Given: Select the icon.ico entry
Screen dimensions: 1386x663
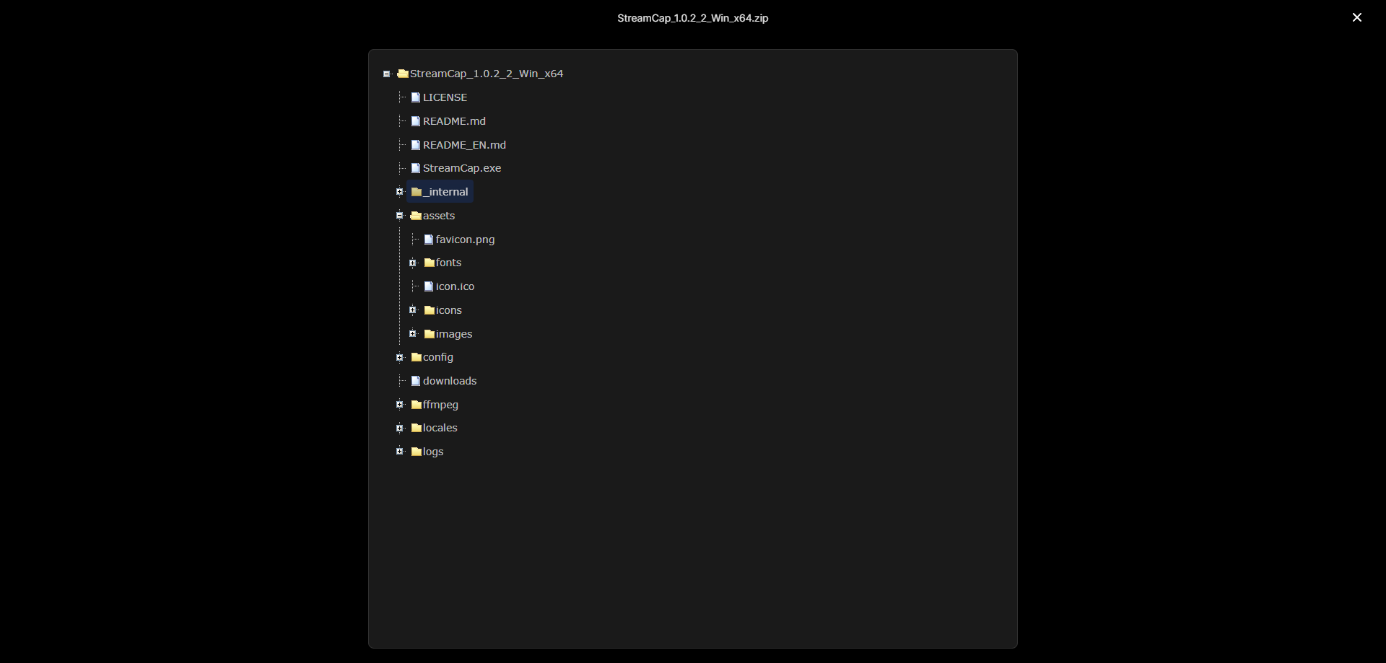Looking at the screenshot, I should point(455,286).
